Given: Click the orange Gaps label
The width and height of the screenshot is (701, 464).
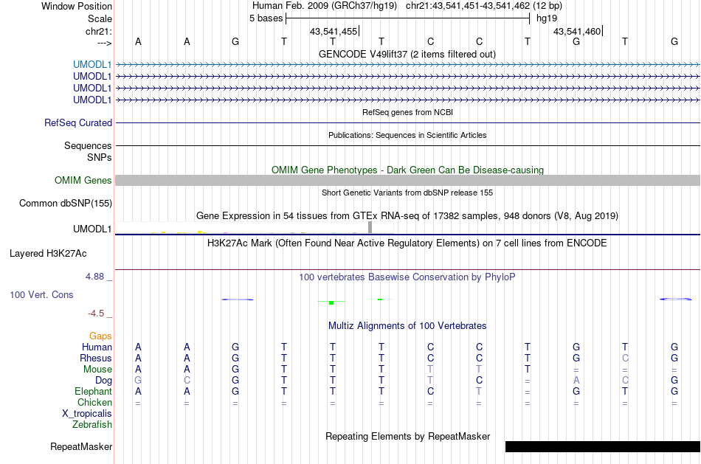Looking at the screenshot, I should 100,336.
